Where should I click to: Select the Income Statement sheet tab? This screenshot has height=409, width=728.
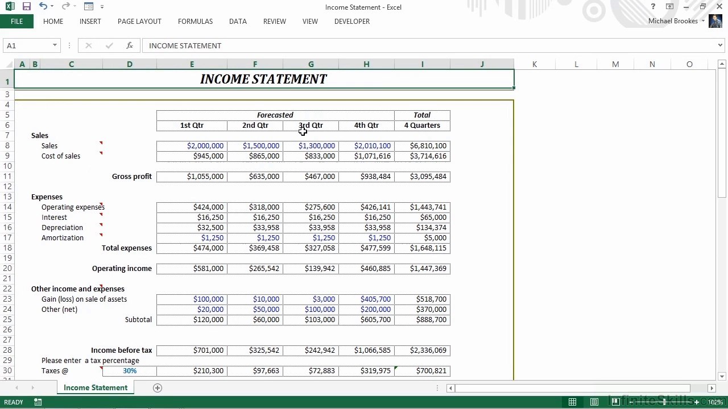pos(96,387)
